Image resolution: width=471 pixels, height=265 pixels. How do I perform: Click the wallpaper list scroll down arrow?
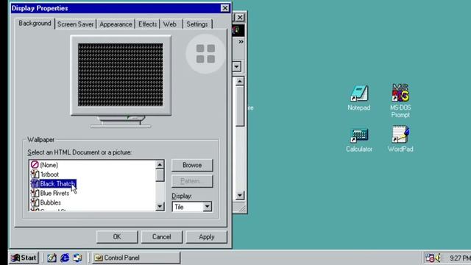160,206
